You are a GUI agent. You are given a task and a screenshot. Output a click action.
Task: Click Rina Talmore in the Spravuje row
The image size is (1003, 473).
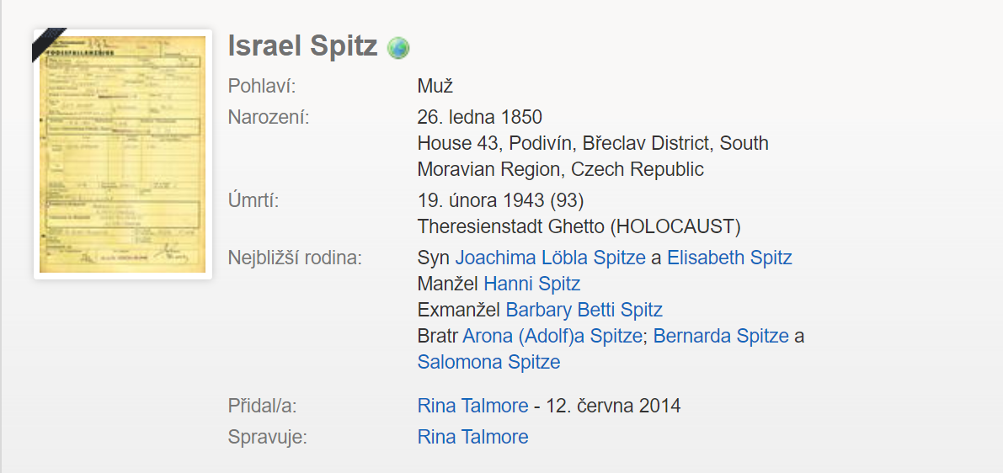coord(472,437)
